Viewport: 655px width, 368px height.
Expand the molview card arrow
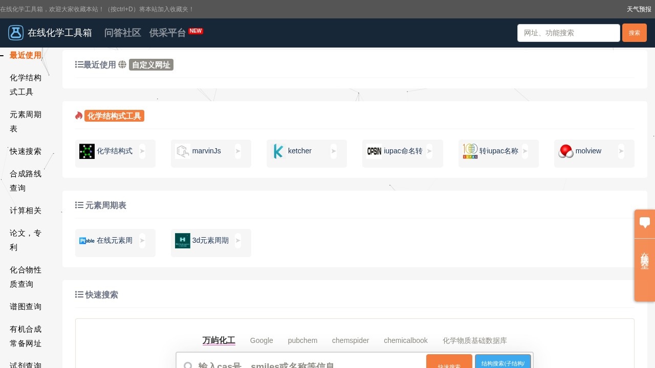(621, 151)
